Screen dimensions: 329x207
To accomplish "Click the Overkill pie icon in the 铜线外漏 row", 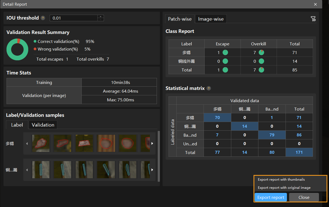I will click(261, 61).
